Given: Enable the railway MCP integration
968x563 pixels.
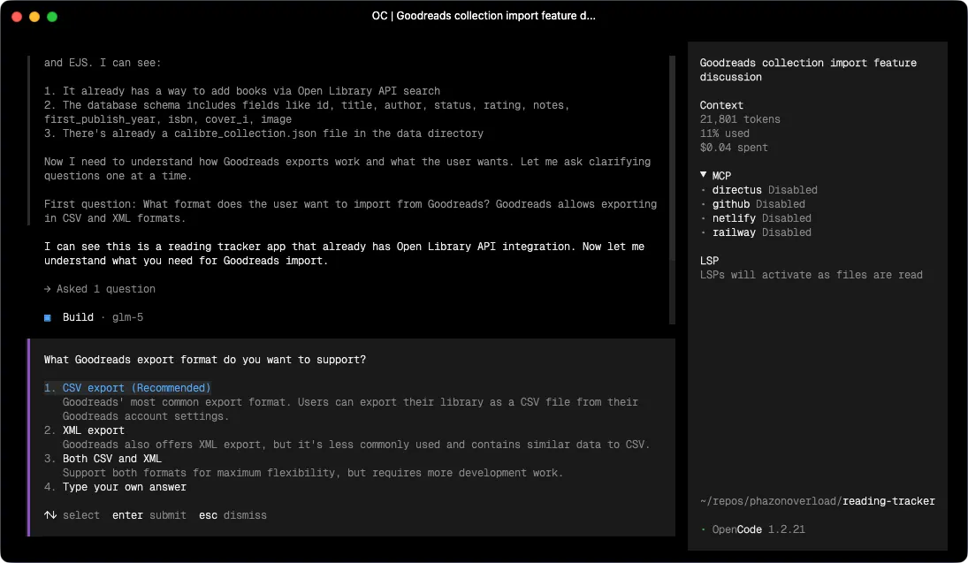Looking at the screenshot, I should [733, 232].
